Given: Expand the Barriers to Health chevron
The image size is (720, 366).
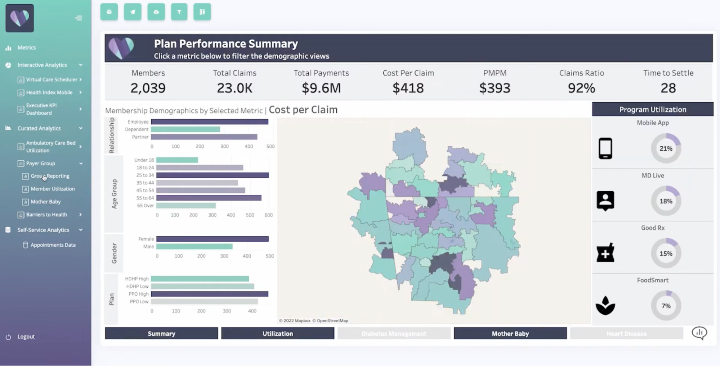Looking at the screenshot, I should [81, 215].
